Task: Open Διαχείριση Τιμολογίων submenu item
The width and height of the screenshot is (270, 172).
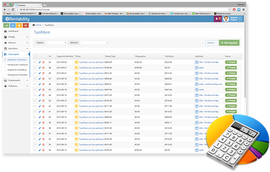Action: pos(17,60)
